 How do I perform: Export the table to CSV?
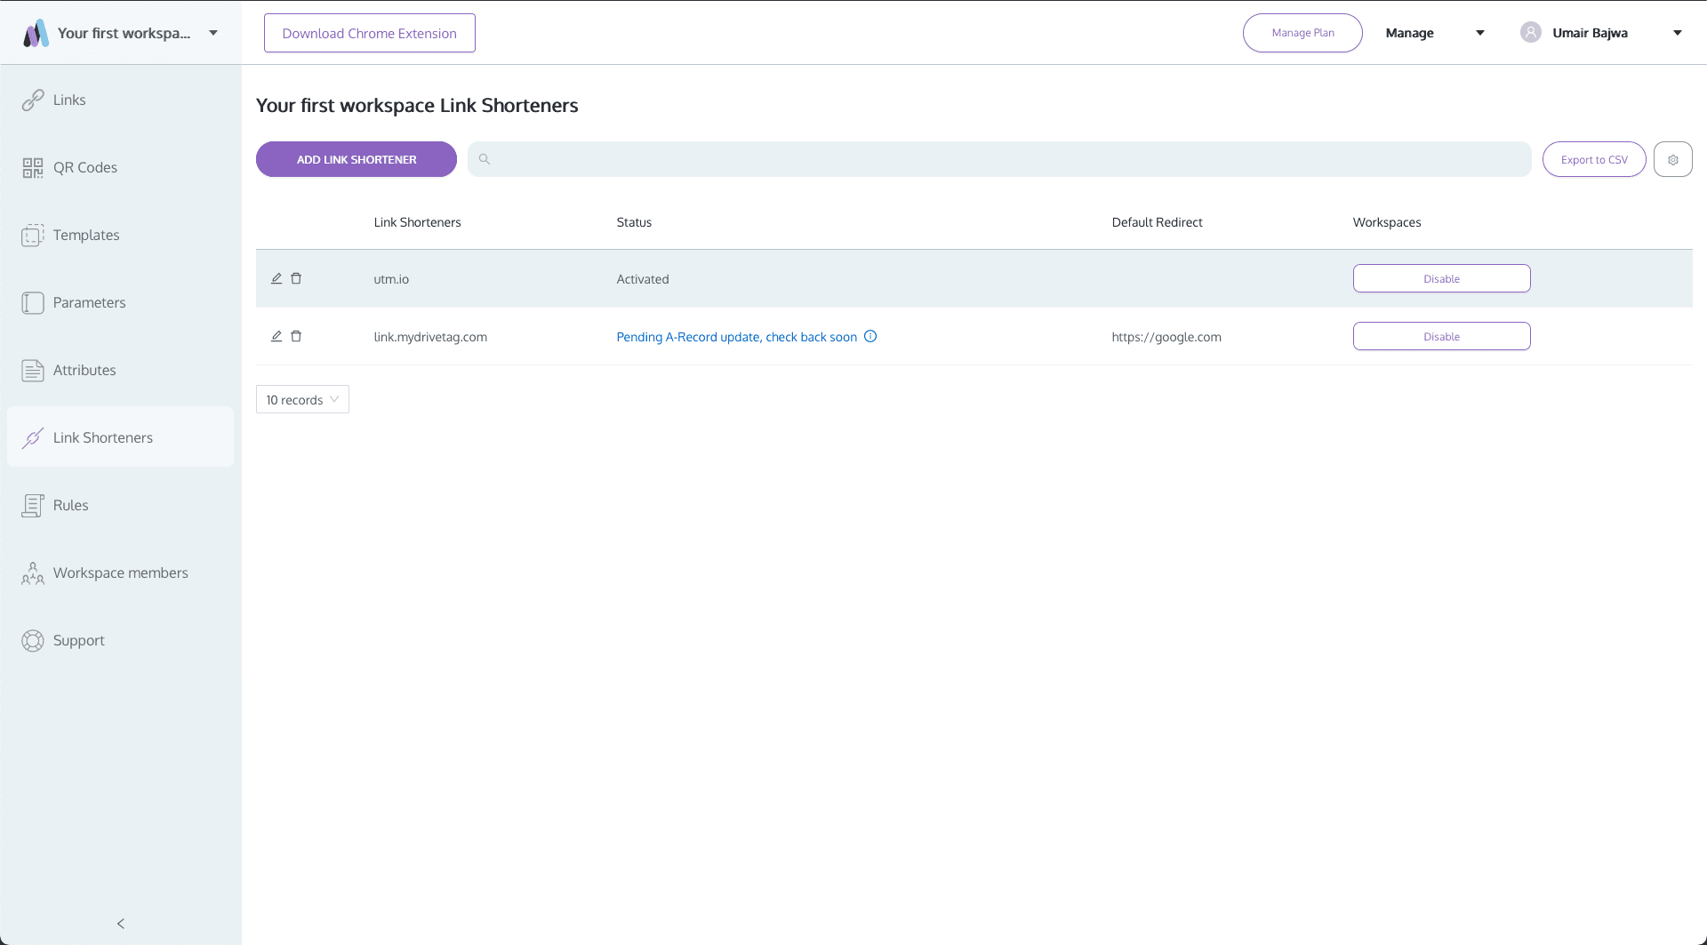(x=1594, y=159)
